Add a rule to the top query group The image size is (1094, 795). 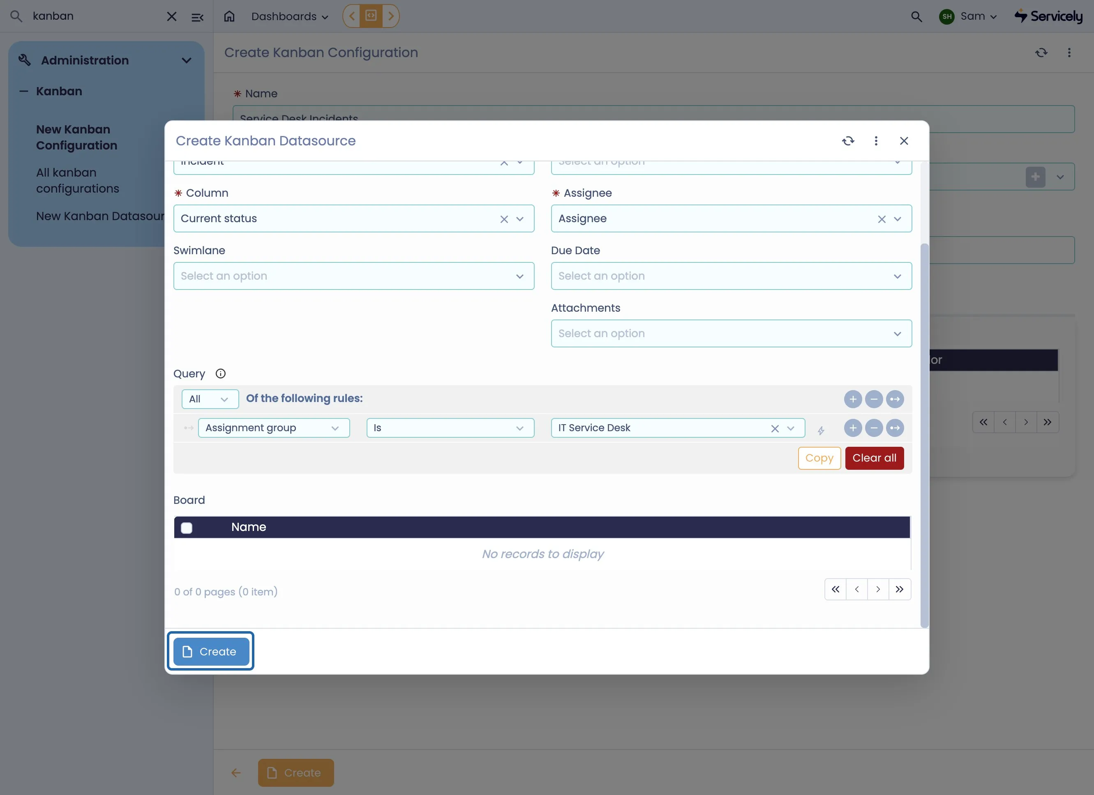pyautogui.click(x=853, y=399)
